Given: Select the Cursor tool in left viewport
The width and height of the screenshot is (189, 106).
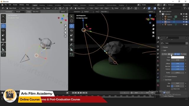Looking at the screenshot, I should (x=3, y=21).
